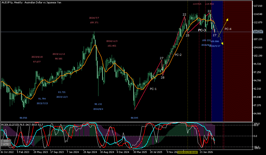Click the 2023/7/23 date label
Image resolution: width=266 pixels, height=155 pixels.
pos(42,103)
